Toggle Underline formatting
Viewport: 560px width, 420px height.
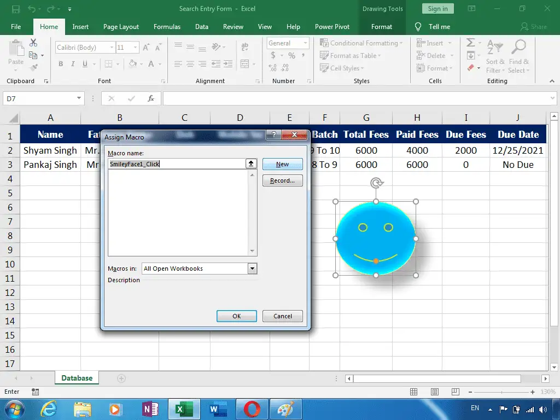[85, 64]
